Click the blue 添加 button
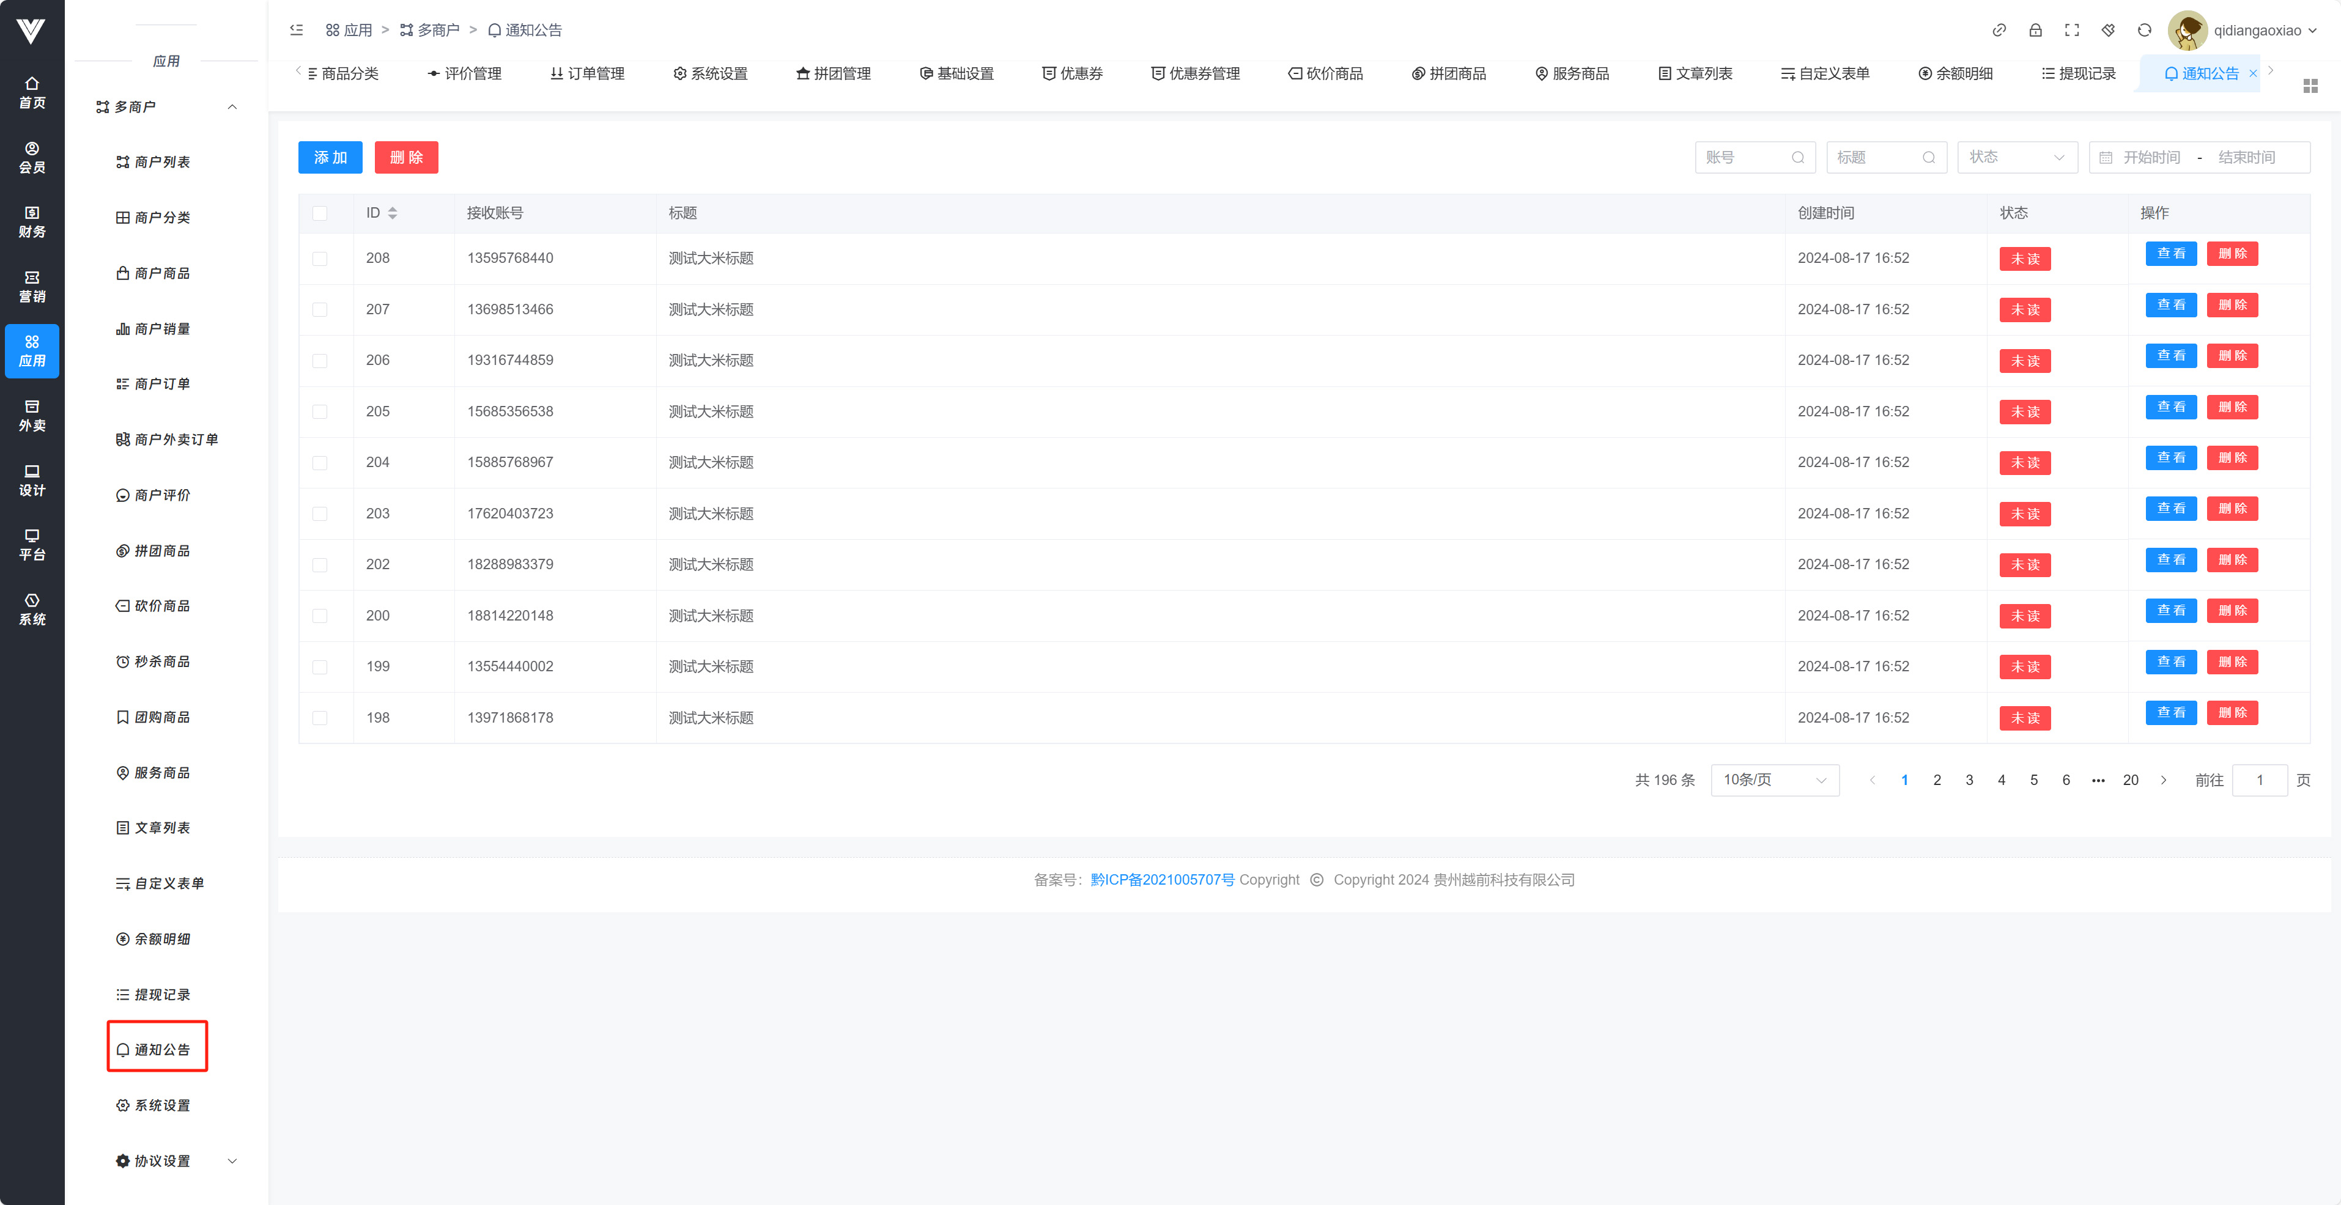 (330, 157)
